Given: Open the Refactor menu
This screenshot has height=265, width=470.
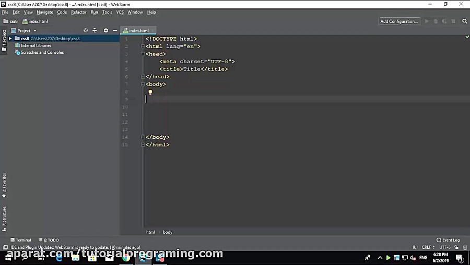Looking at the screenshot, I should click(x=78, y=13).
